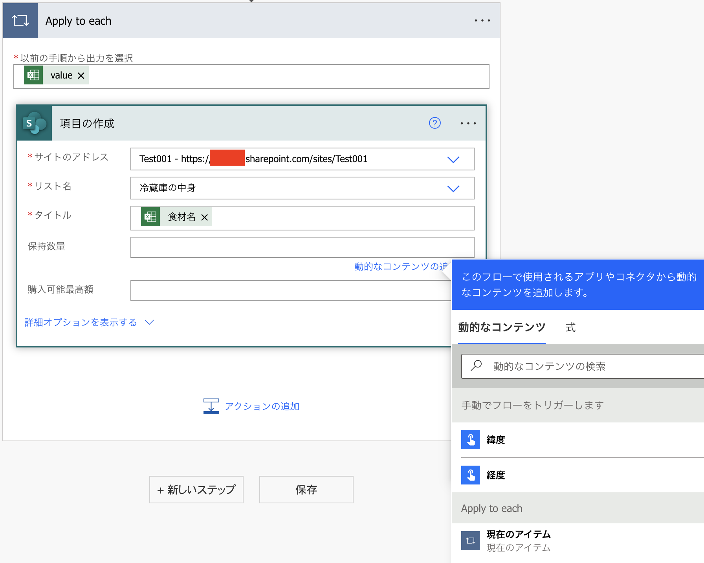
Task: Click the 購入可能最高額 input field
Action: click(291, 291)
